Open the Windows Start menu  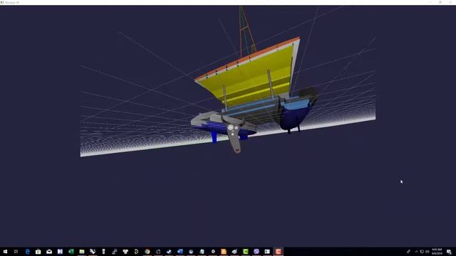(5, 251)
